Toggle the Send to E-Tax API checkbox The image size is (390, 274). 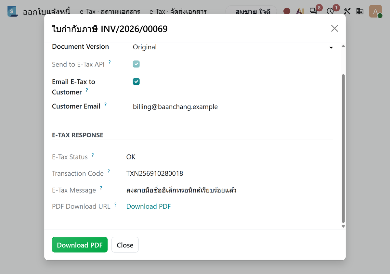pos(136,64)
